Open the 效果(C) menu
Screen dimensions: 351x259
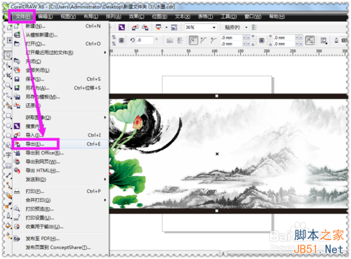pos(136,16)
